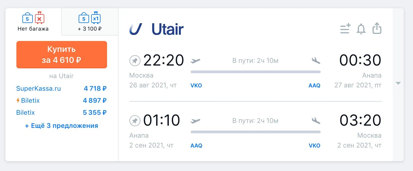Open Biletix offer for 5 355 ₽
The image size is (413, 171).
tap(25, 113)
